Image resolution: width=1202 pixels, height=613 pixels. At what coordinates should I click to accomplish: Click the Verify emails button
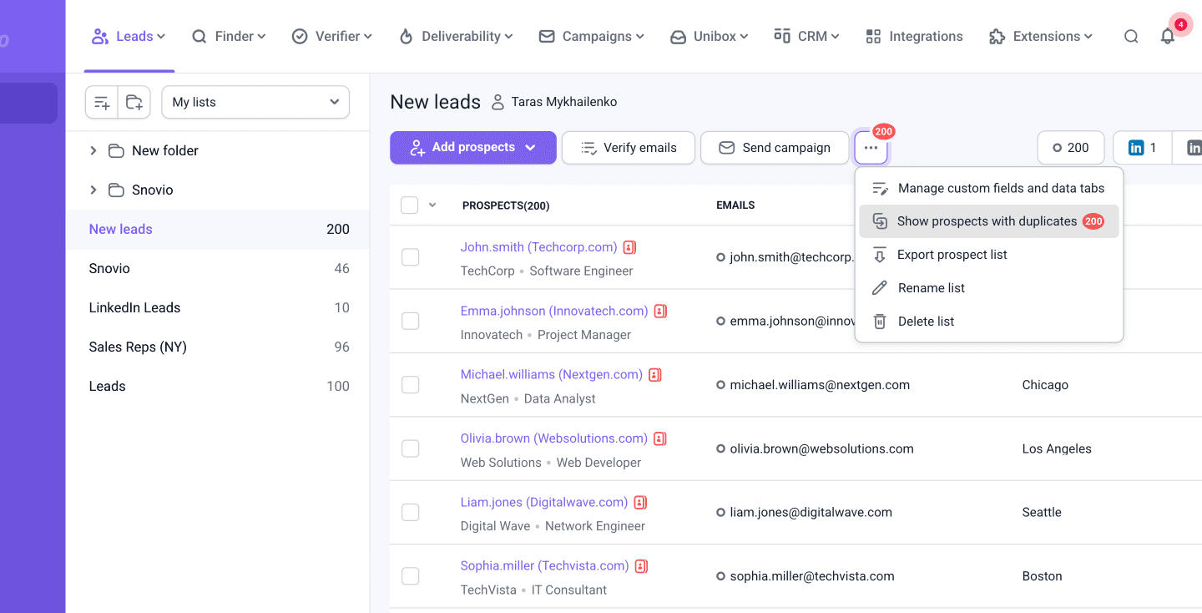point(628,148)
